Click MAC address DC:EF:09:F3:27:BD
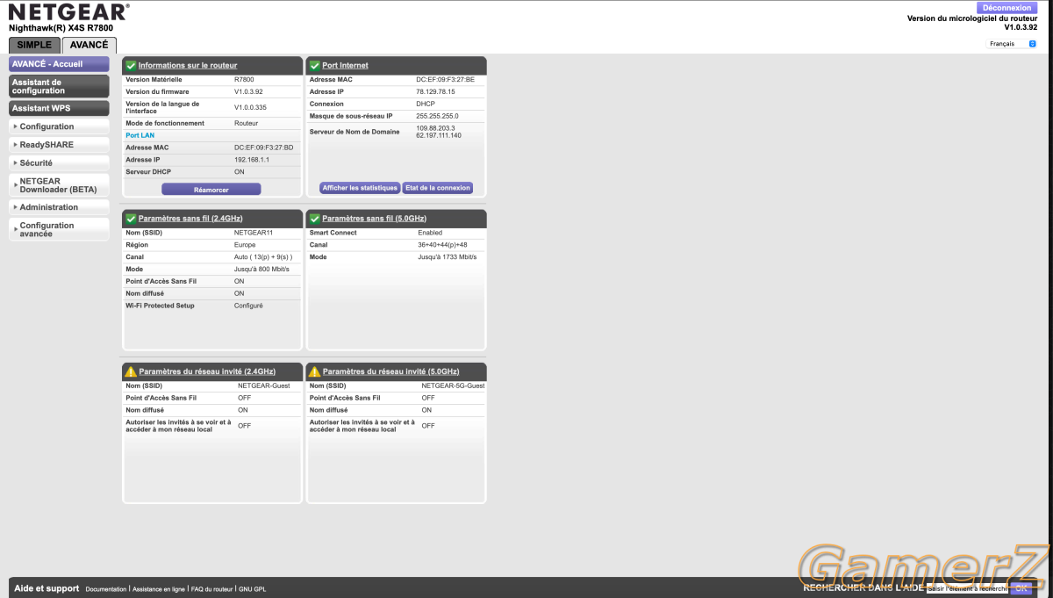Viewport: 1053px width, 598px height. point(263,148)
